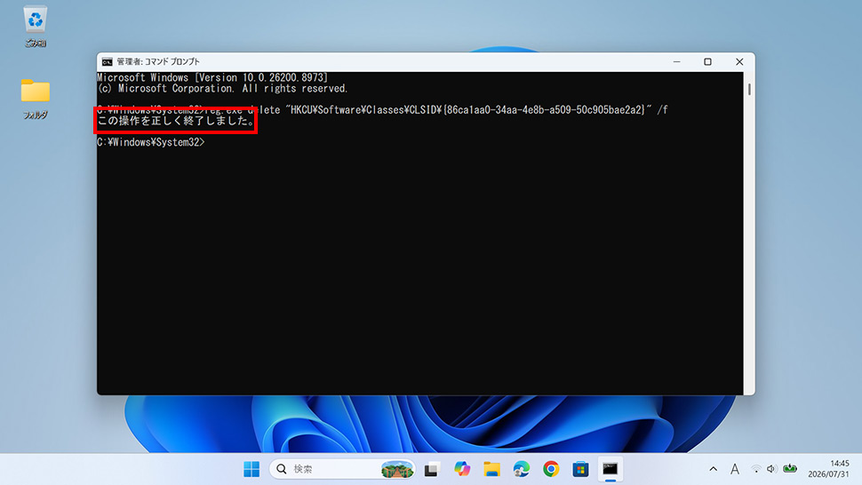This screenshot has height=485, width=862.
Task: Select the フォルダ folder on the desktop
Action: [x=36, y=99]
